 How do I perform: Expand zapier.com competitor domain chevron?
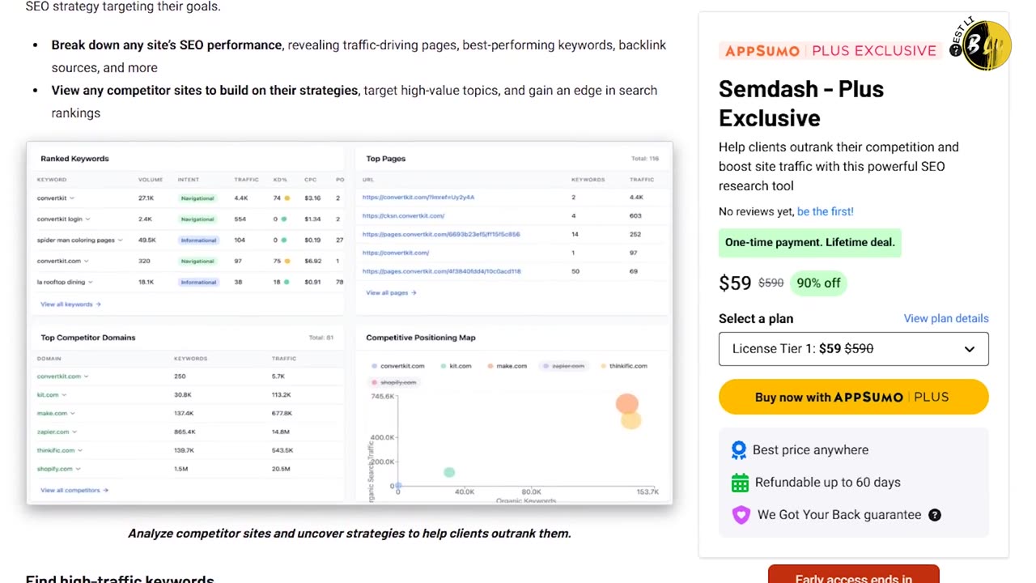tap(74, 432)
